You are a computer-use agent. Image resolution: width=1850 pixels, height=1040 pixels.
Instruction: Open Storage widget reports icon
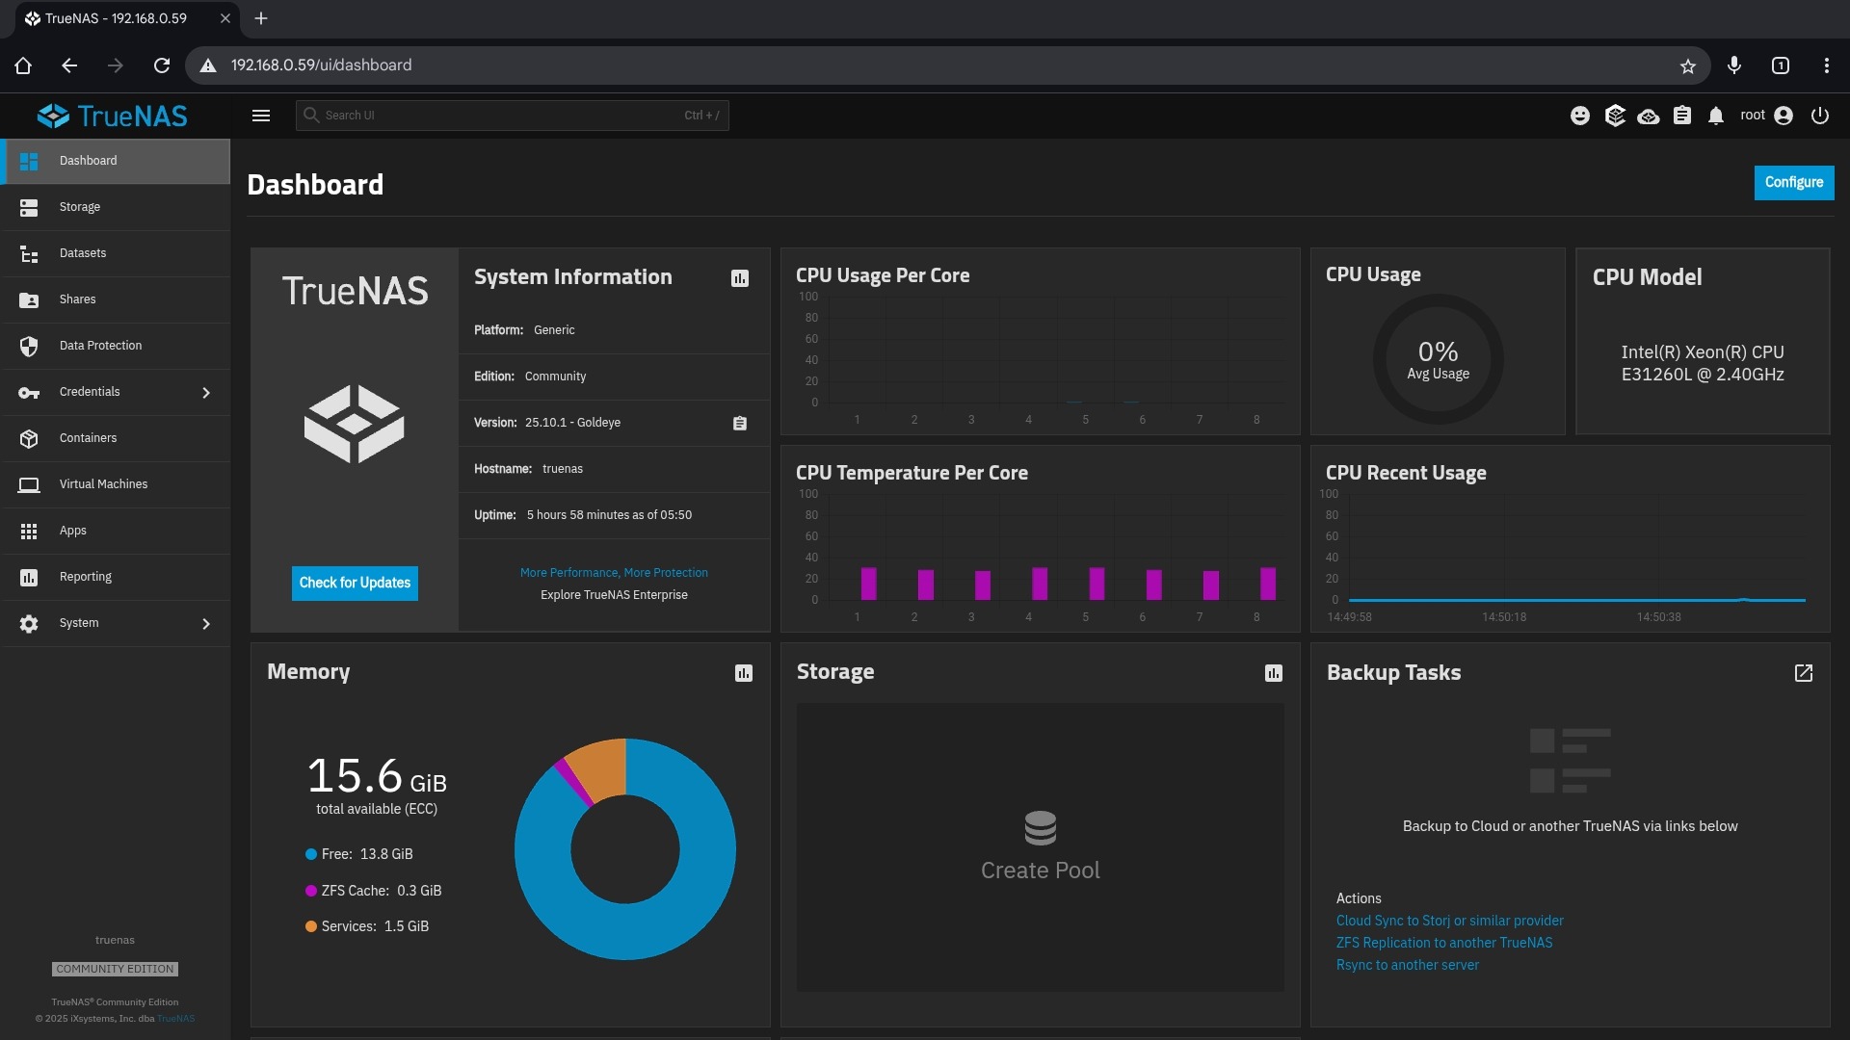pos(1274,673)
